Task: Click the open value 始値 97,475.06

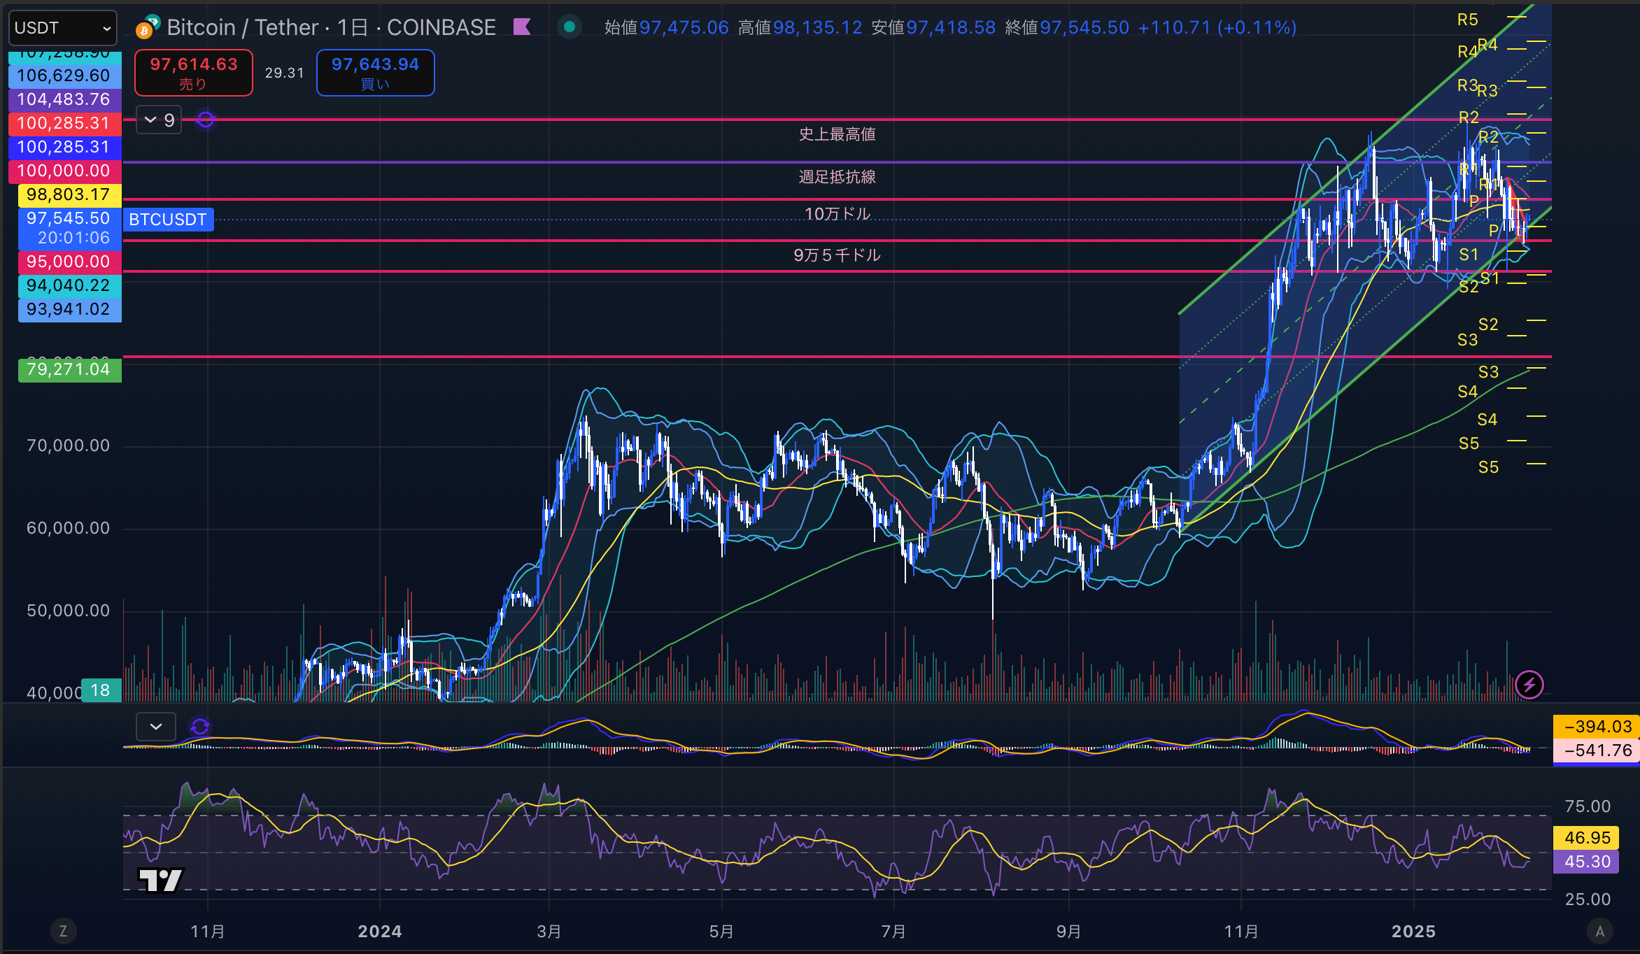Action: (x=667, y=27)
